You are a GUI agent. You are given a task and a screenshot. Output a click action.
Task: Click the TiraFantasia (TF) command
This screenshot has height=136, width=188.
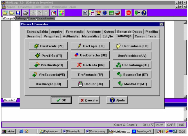point(90,74)
